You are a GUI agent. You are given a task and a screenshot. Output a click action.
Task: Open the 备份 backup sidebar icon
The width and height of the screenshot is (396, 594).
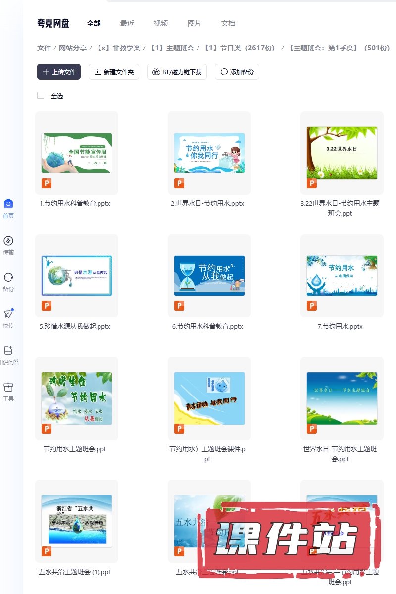pyautogui.click(x=8, y=277)
